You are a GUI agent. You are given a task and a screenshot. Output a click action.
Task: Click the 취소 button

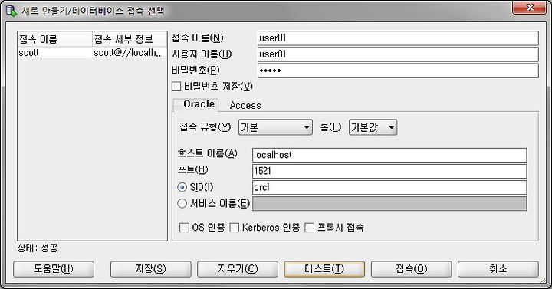(x=498, y=269)
